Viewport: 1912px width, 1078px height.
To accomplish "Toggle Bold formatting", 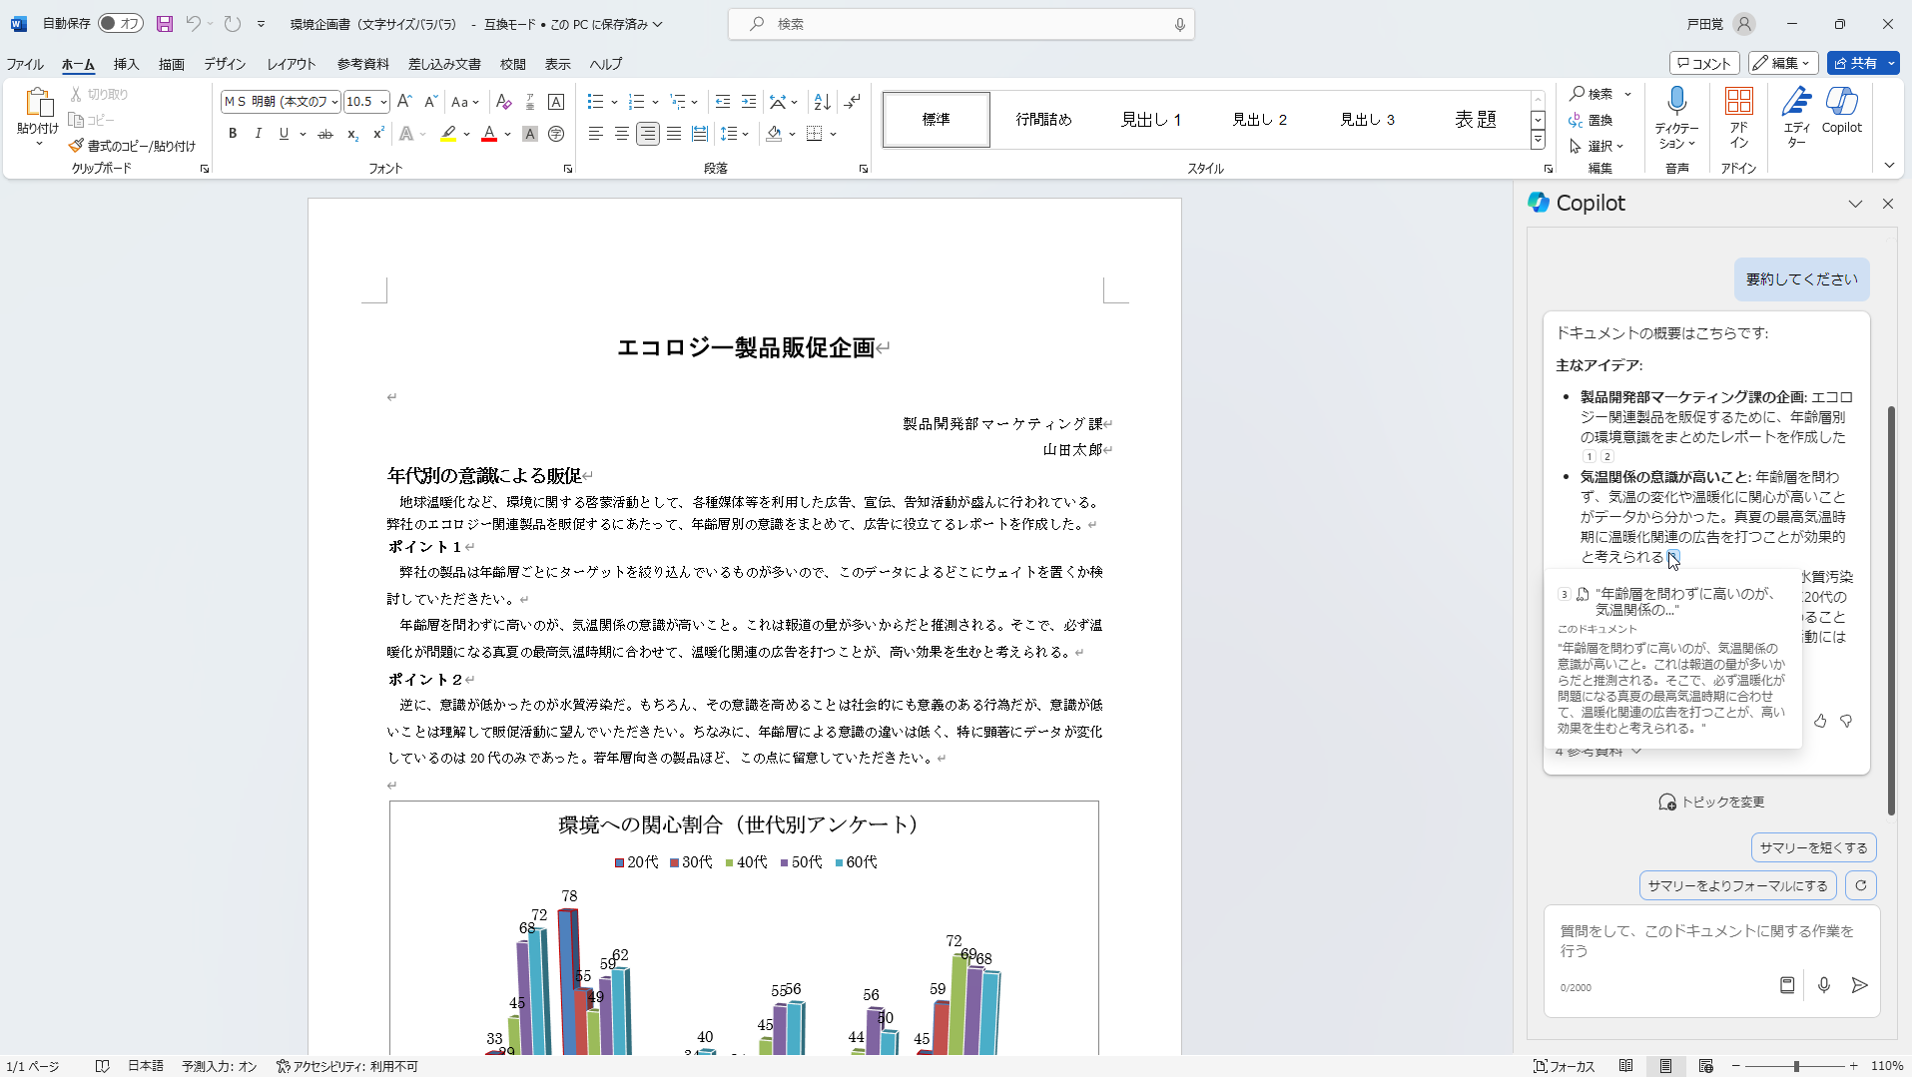I will [x=233, y=134].
